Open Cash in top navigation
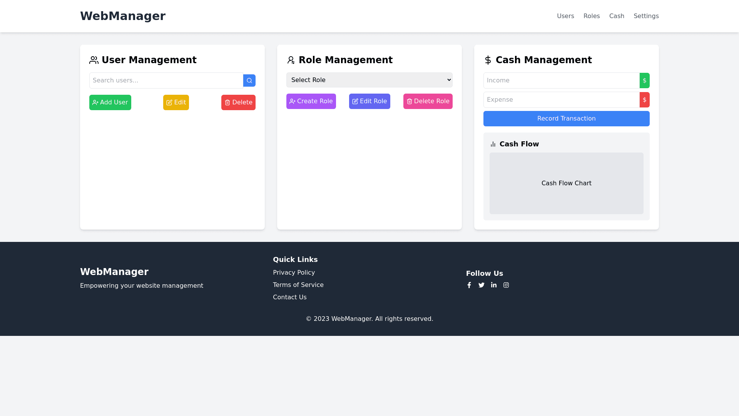The height and width of the screenshot is (416, 739). tap(617, 16)
